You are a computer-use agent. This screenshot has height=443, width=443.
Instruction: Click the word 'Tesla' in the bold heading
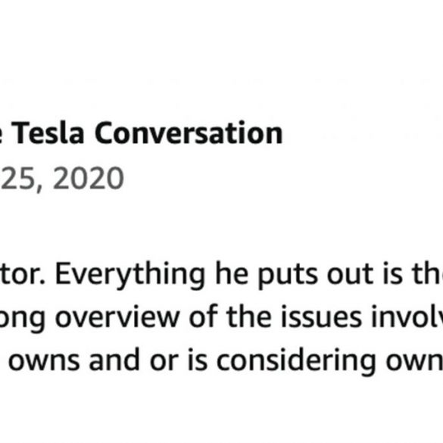click(48, 133)
